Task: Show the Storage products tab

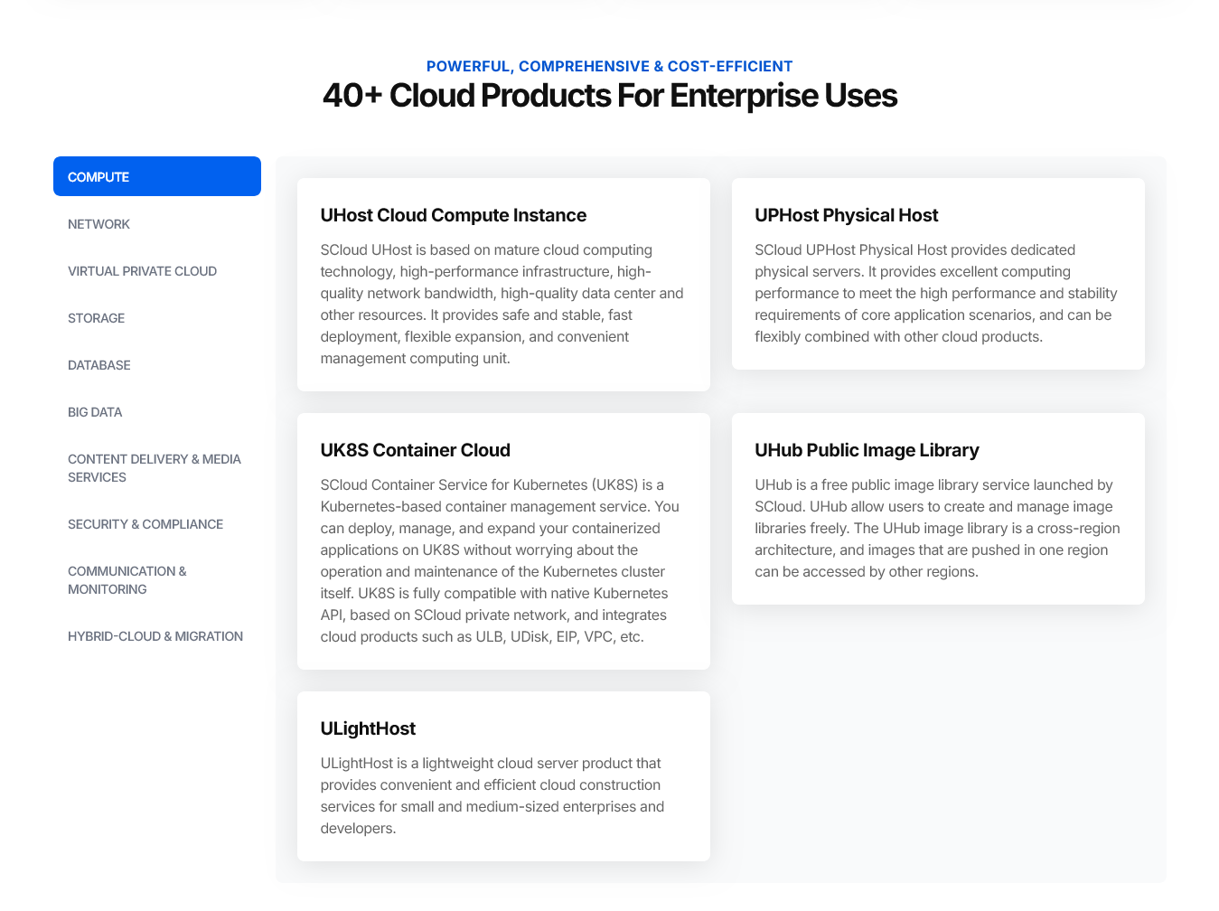Action: [96, 318]
